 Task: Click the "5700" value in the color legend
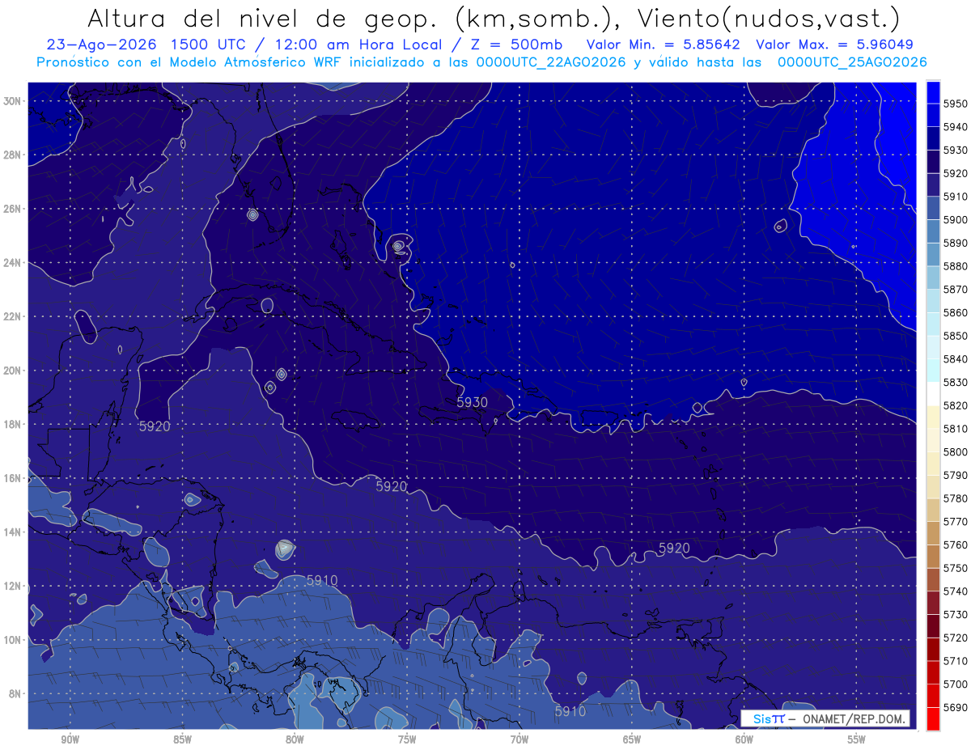pos(955,684)
